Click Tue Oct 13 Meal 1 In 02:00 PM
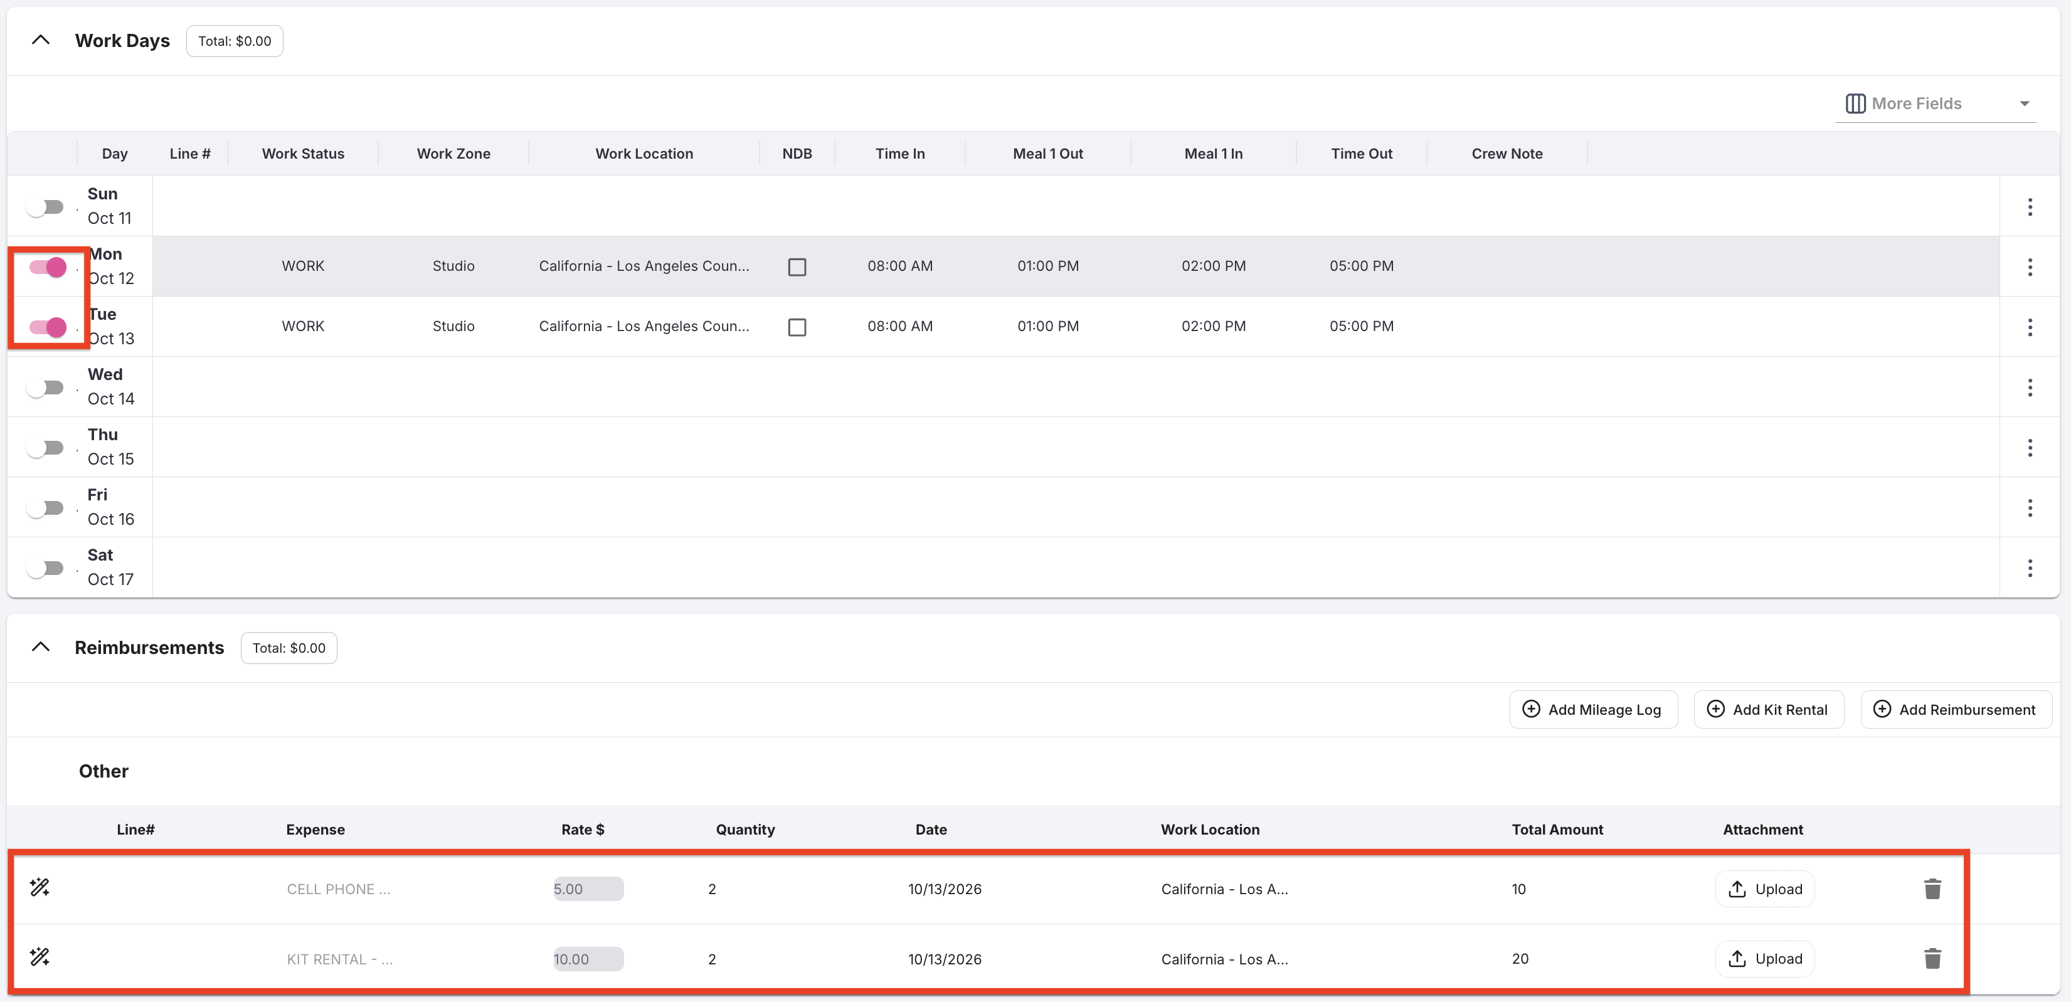 tap(1213, 326)
